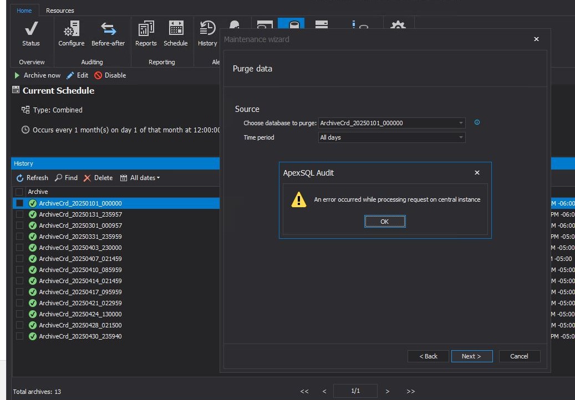Click the gear settings icon in ribbon
This screenshot has height=400, width=575.
pos(398,25)
